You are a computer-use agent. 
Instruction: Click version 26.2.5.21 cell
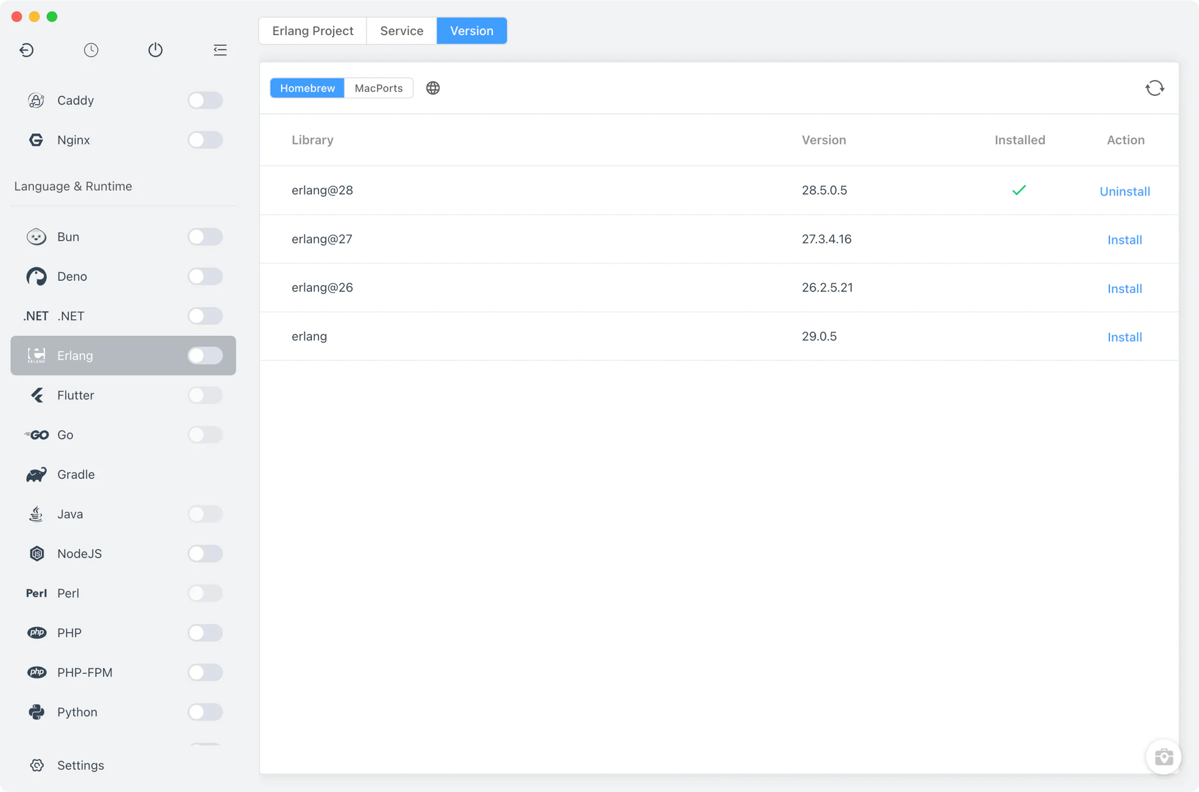(x=827, y=287)
